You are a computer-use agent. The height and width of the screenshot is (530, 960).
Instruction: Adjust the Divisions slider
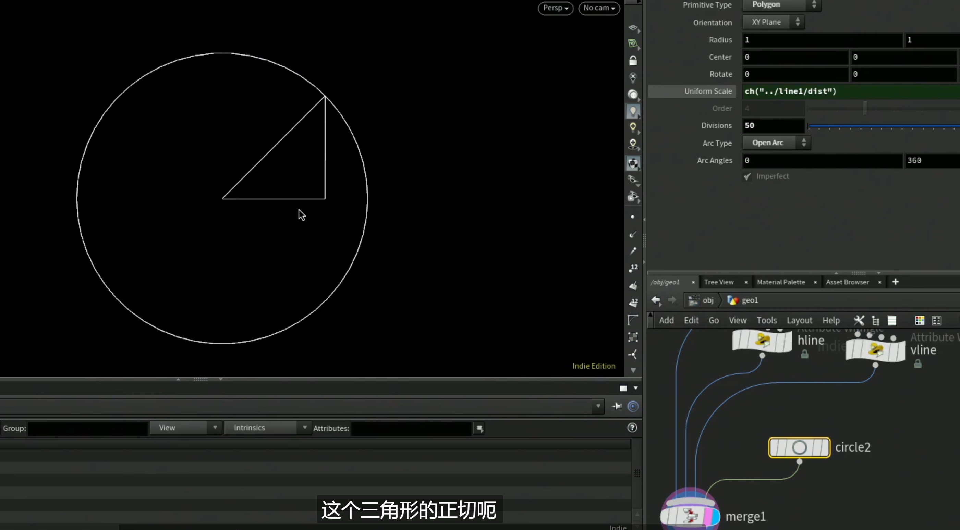[883, 126]
